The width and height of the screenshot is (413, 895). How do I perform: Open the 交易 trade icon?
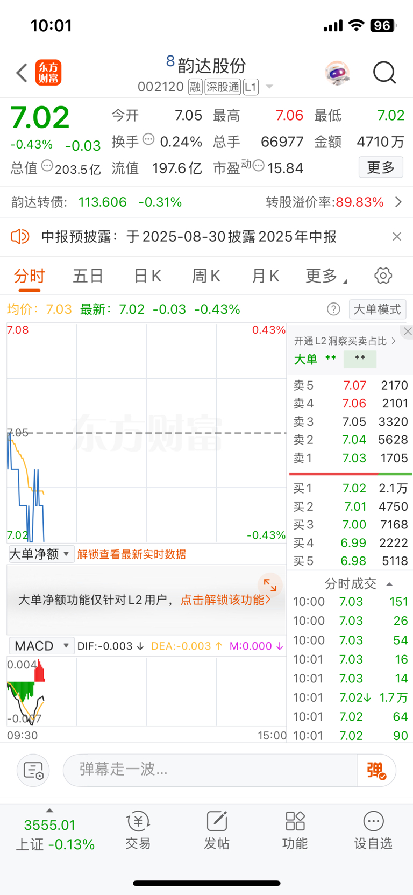coord(138,831)
